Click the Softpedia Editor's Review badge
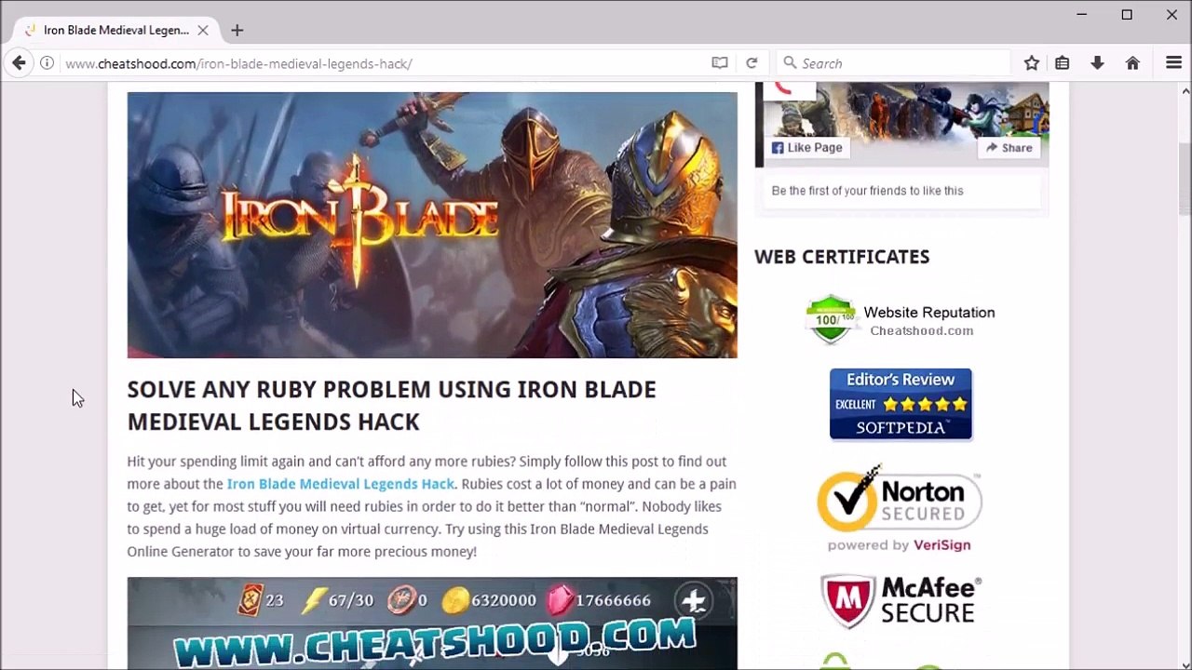Screen dimensions: 1192x670 [901, 404]
